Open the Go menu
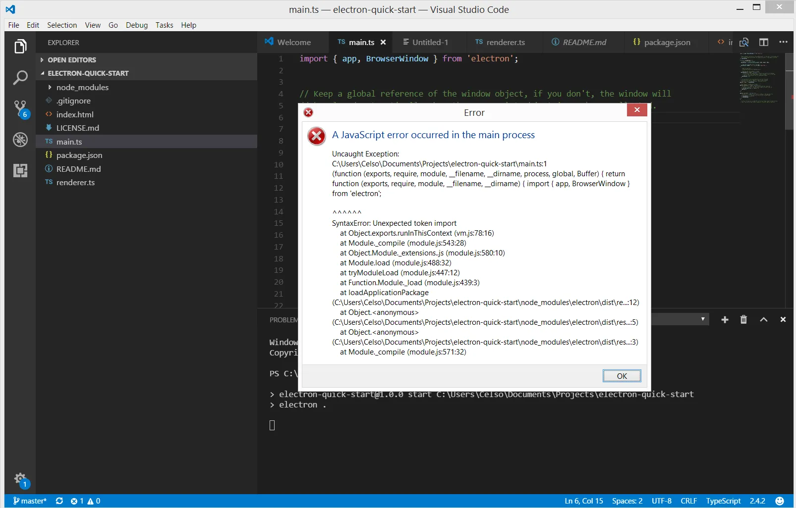 tap(113, 25)
